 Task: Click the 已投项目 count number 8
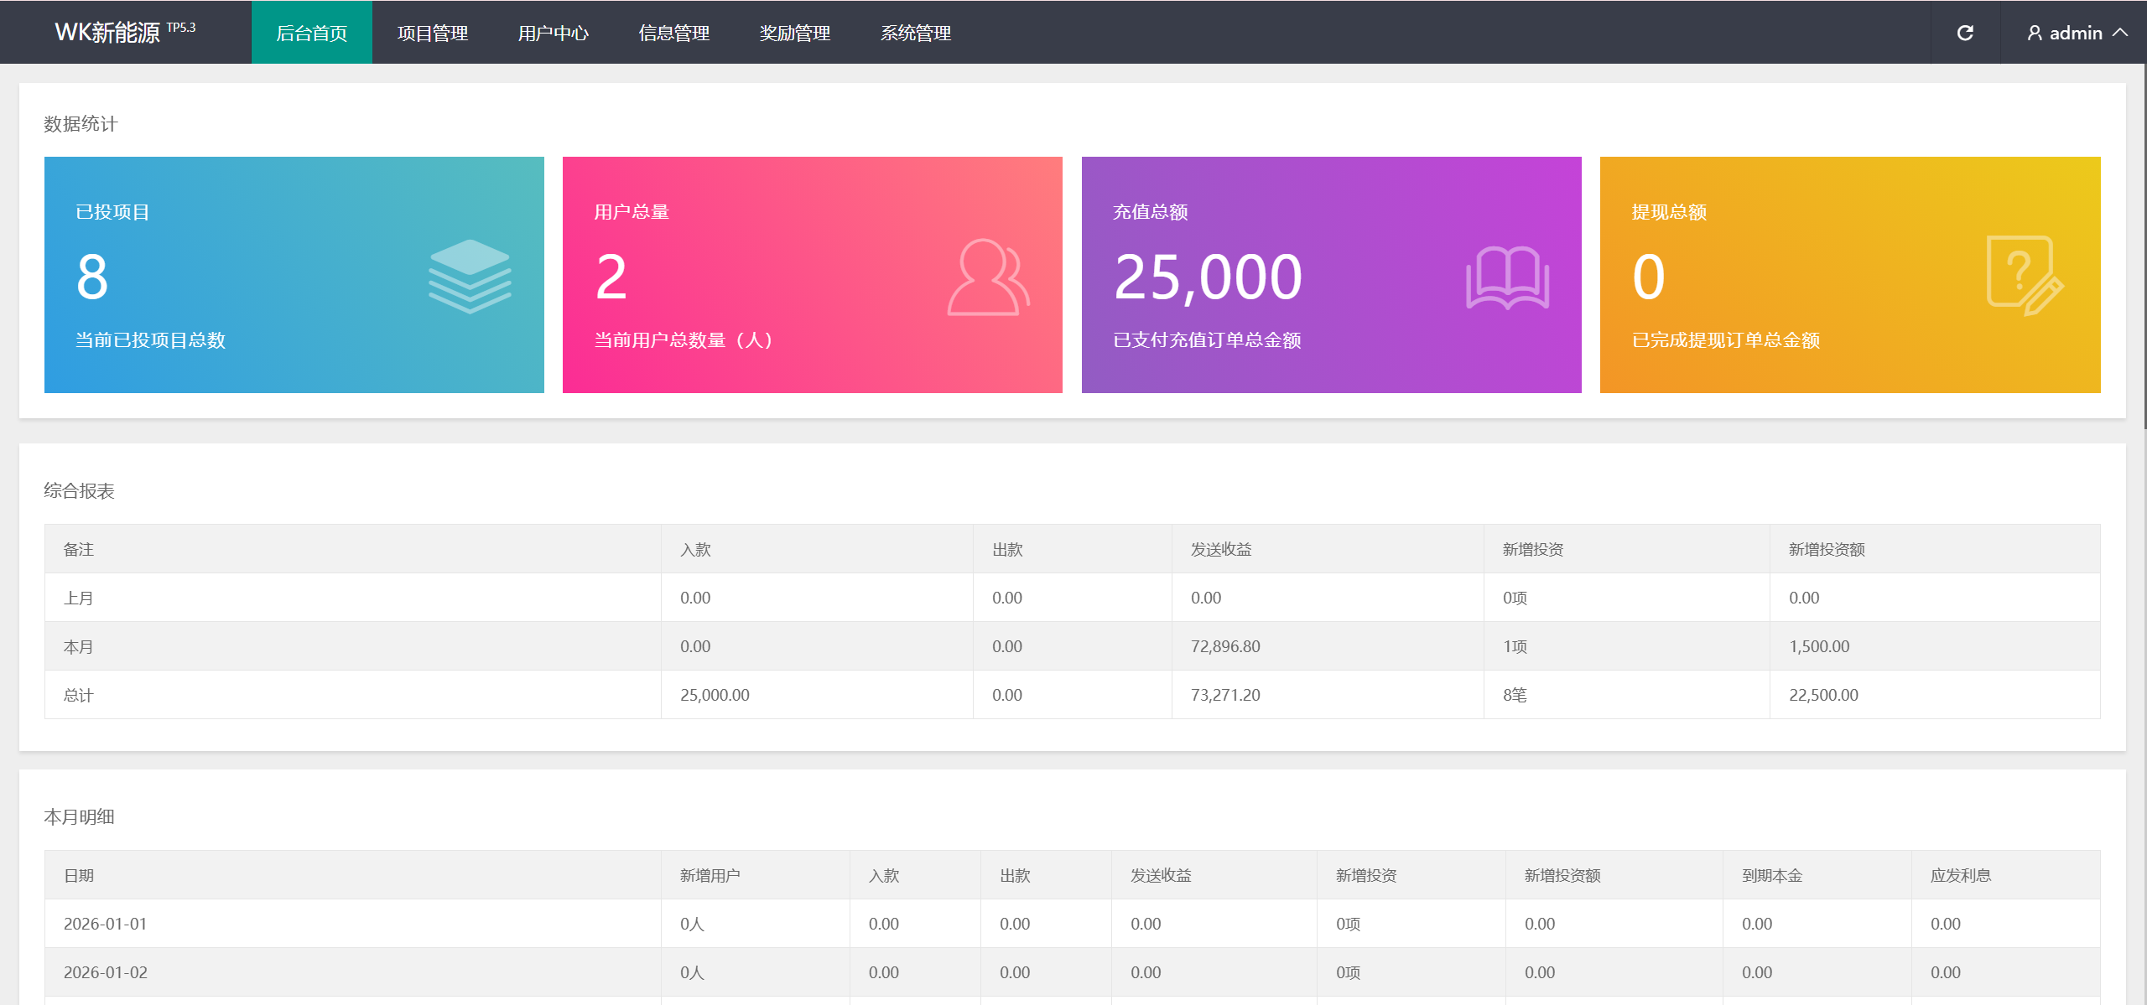tap(92, 277)
